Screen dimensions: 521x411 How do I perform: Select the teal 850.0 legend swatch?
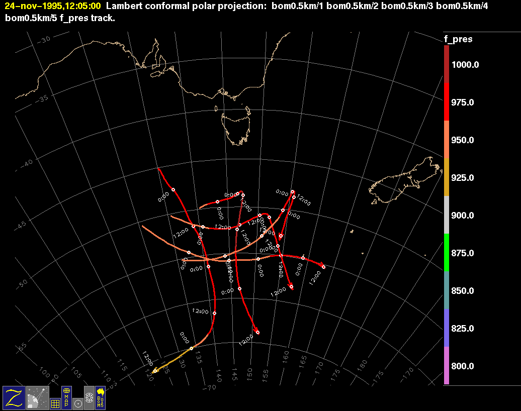tap(447, 290)
